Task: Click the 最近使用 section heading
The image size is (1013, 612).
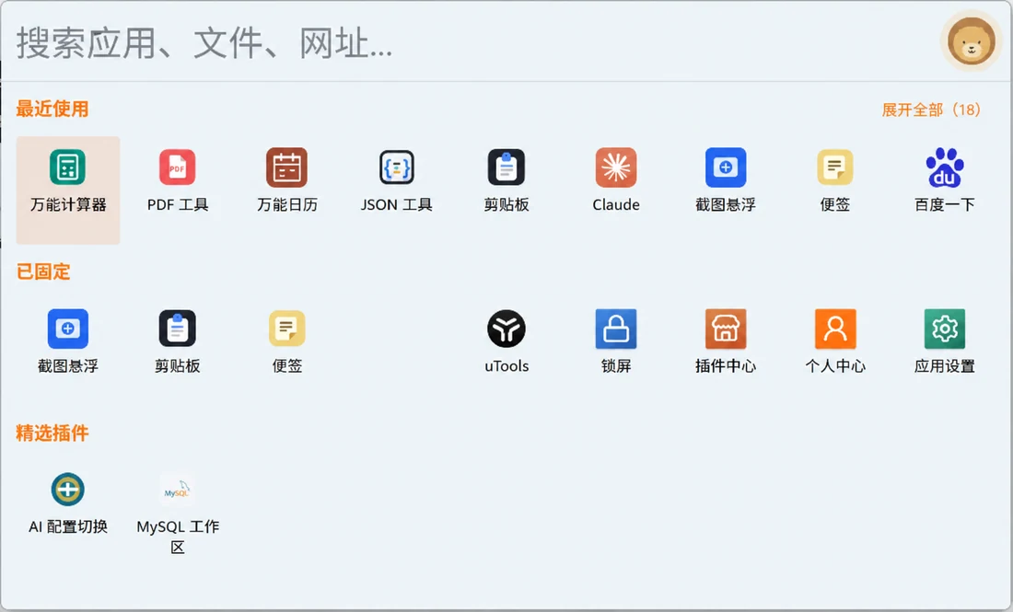Action: (x=52, y=110)
